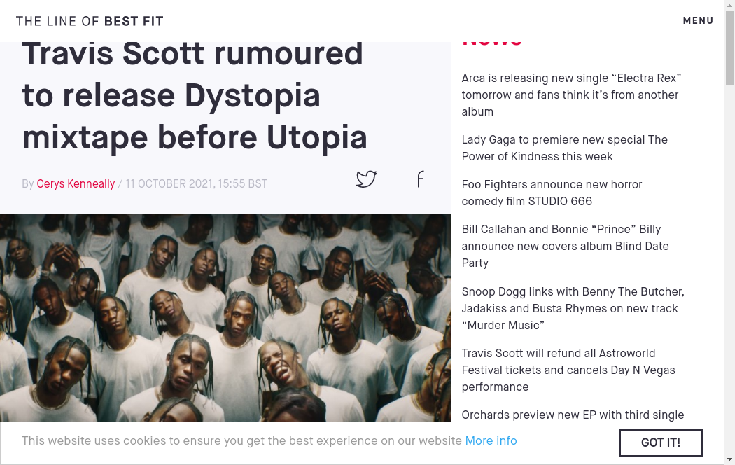Go to The Line of Best Fit homepage logo

point(90,21)
